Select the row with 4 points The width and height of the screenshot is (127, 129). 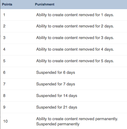(64, 49)
